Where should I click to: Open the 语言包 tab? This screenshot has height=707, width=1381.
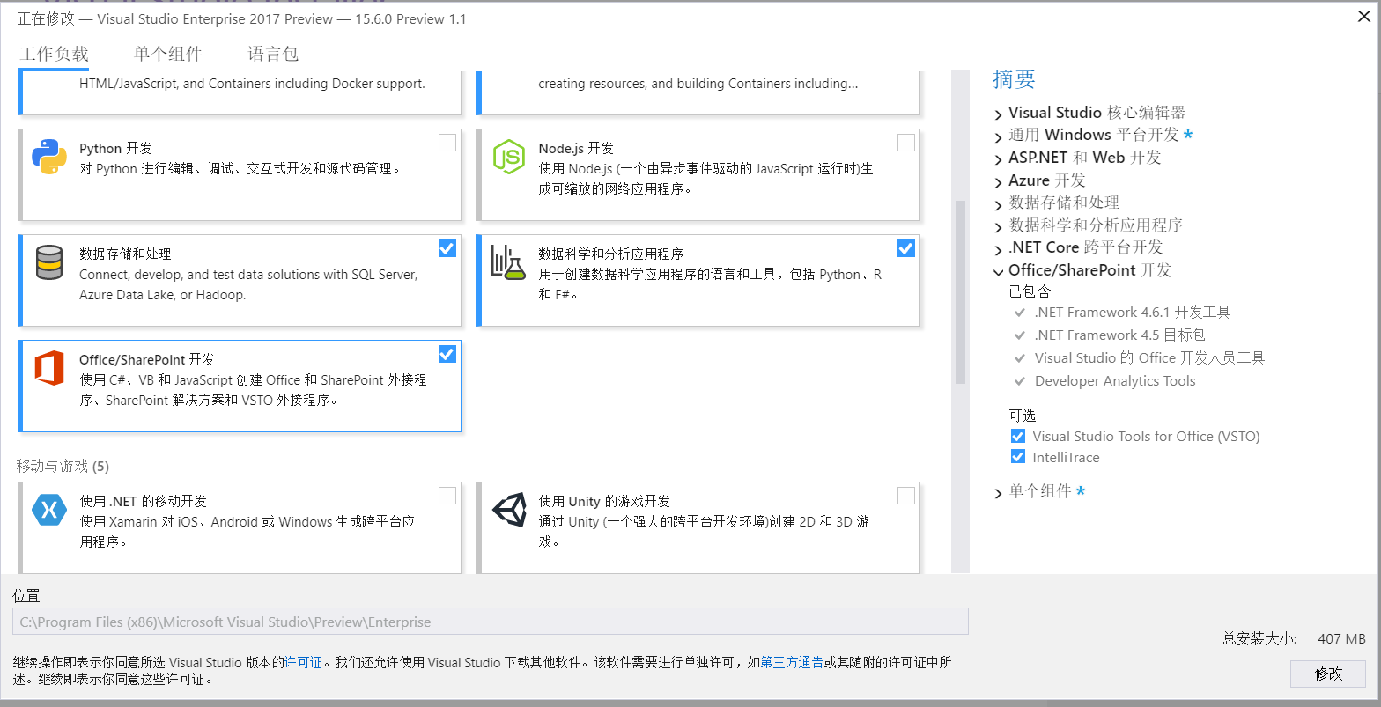click(x=273, y=54)
